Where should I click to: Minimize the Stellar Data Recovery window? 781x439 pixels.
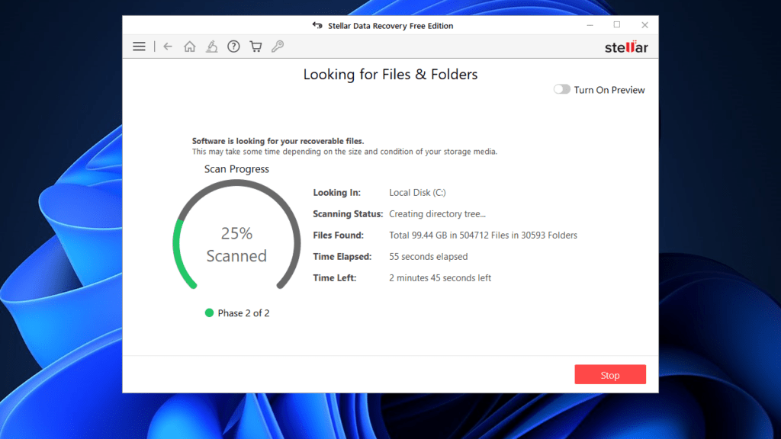590,25
